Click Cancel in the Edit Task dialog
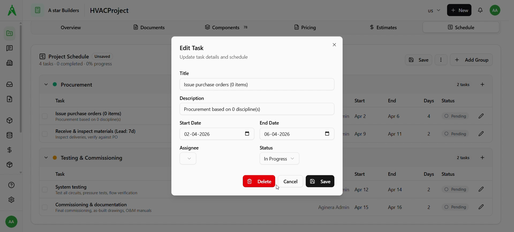514x232 pixels. [x=290, y=181]
